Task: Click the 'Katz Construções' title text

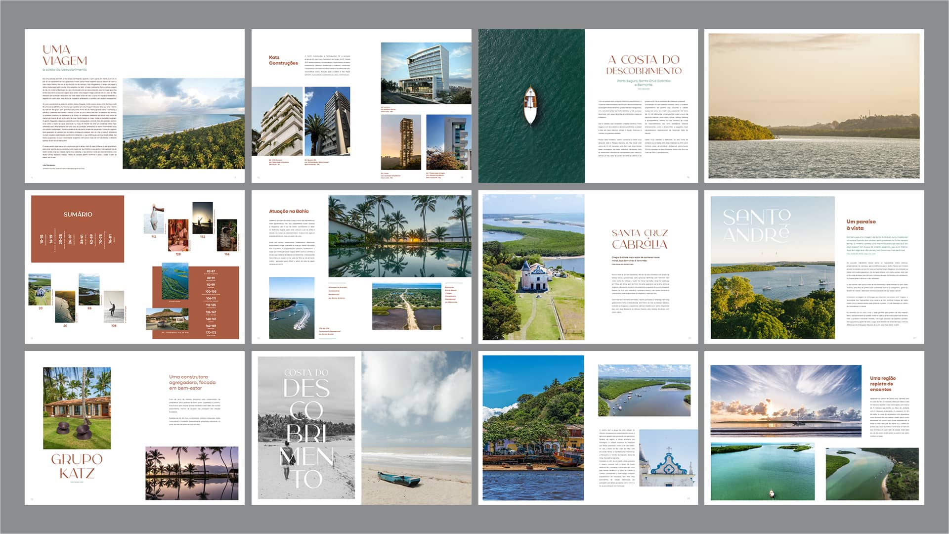Action: point(283,60)
